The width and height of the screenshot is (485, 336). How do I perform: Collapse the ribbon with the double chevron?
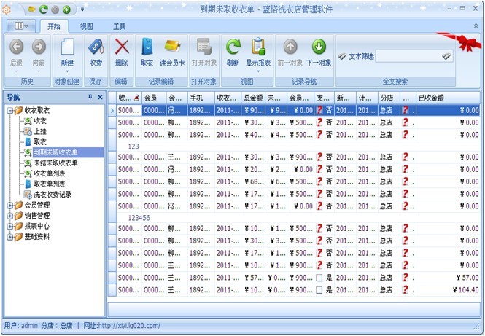(x=476, y=26)
